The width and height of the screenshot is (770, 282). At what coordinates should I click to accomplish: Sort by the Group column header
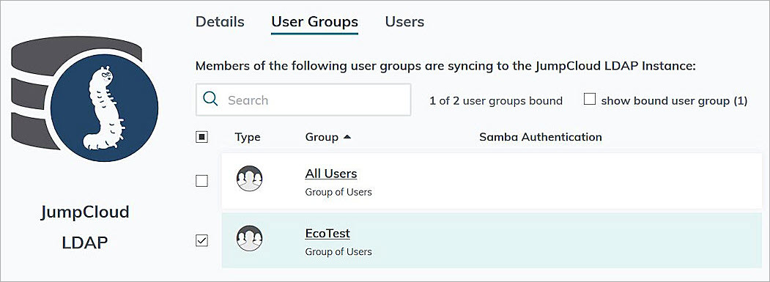(x=322, y=137)
